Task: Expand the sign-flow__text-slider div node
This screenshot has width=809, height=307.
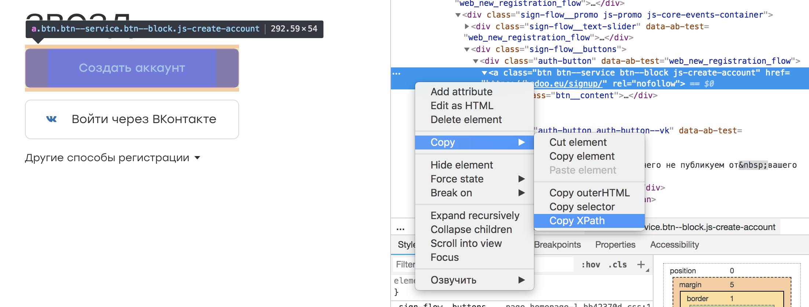Action: tap(467, 26)
